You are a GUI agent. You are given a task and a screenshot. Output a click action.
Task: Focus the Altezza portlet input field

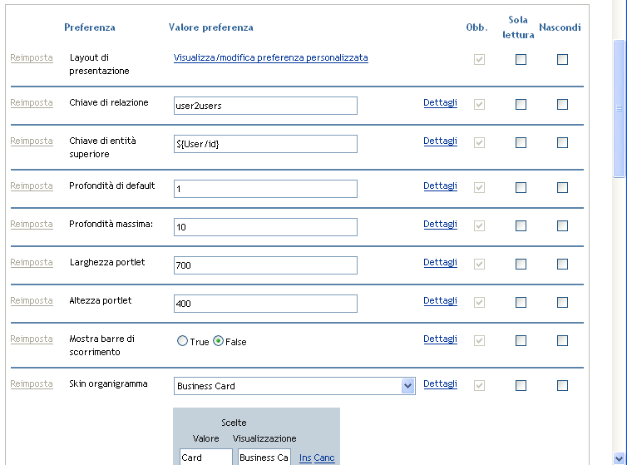click(x=265, y=304)
